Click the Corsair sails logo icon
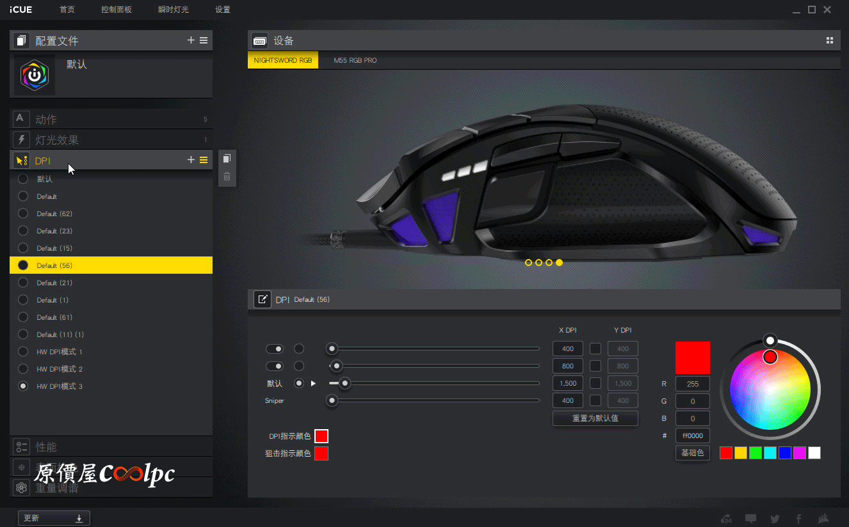 (824, 519)
